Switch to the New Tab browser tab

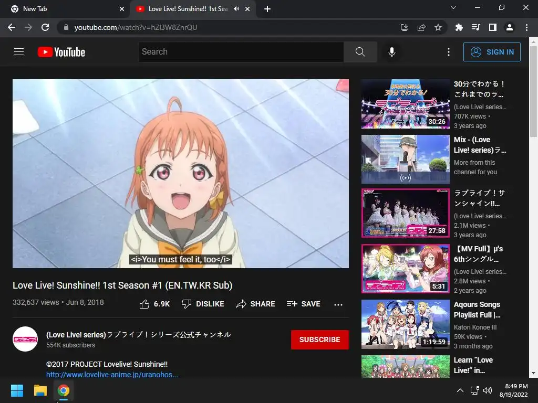coord(65,9)
